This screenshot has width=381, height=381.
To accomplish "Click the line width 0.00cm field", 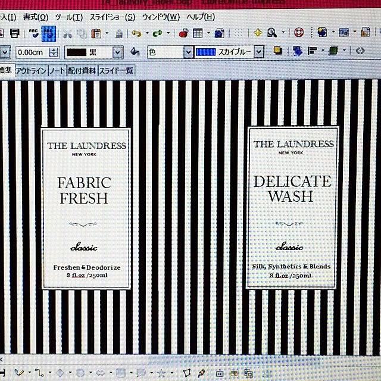I will click(33, 52).
